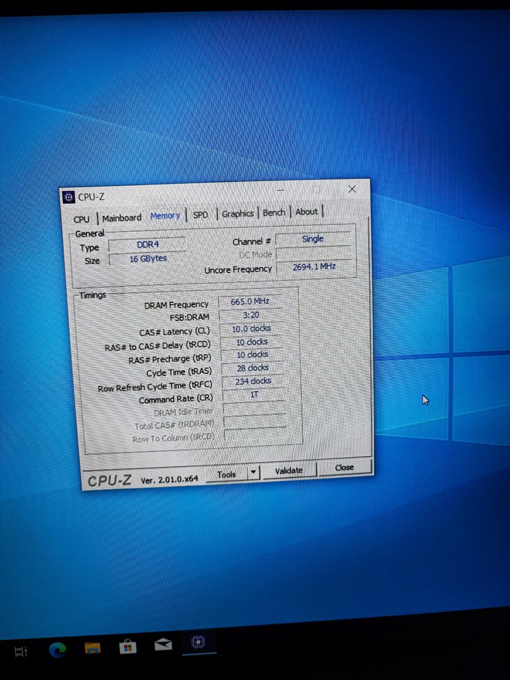Screen dimensions: 510x680
Task: Click the Uncore Frequency label
Action: coord(237,269)
